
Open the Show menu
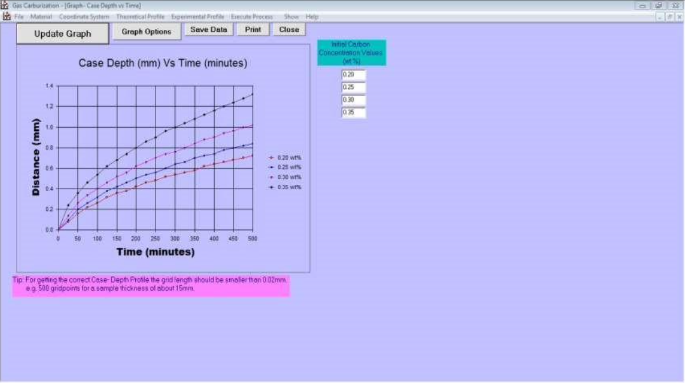point(291,17)
